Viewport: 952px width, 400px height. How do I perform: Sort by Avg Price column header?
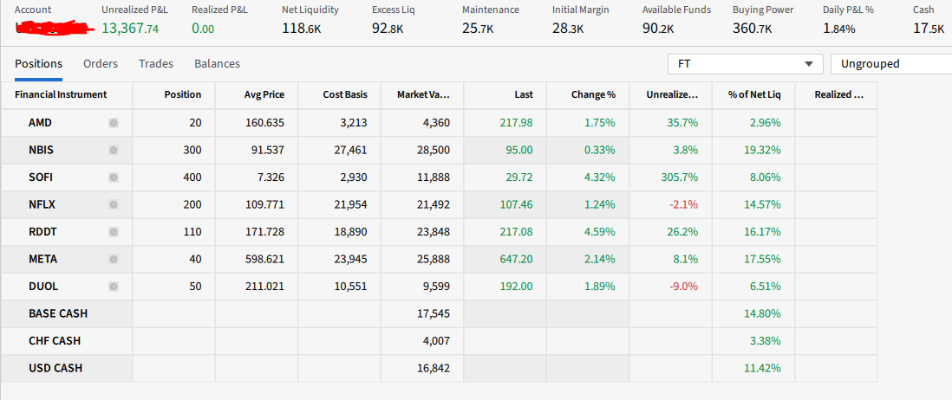257,95
